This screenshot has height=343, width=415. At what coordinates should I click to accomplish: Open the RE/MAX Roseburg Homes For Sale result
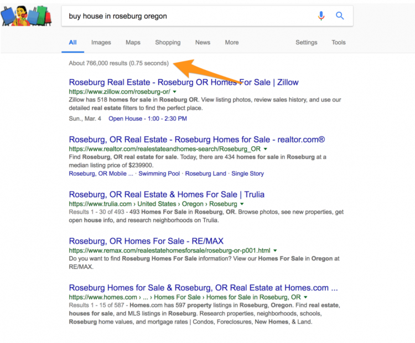[146, 241]
